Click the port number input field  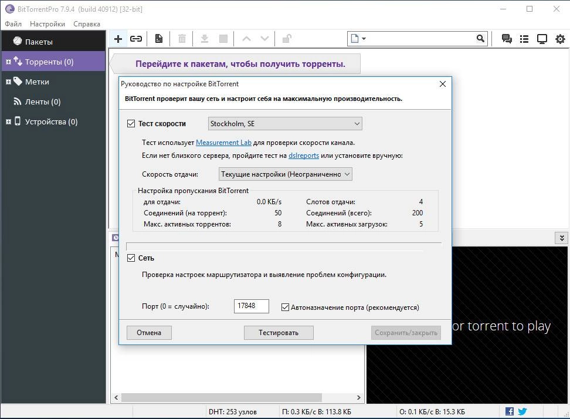point(251,306)
